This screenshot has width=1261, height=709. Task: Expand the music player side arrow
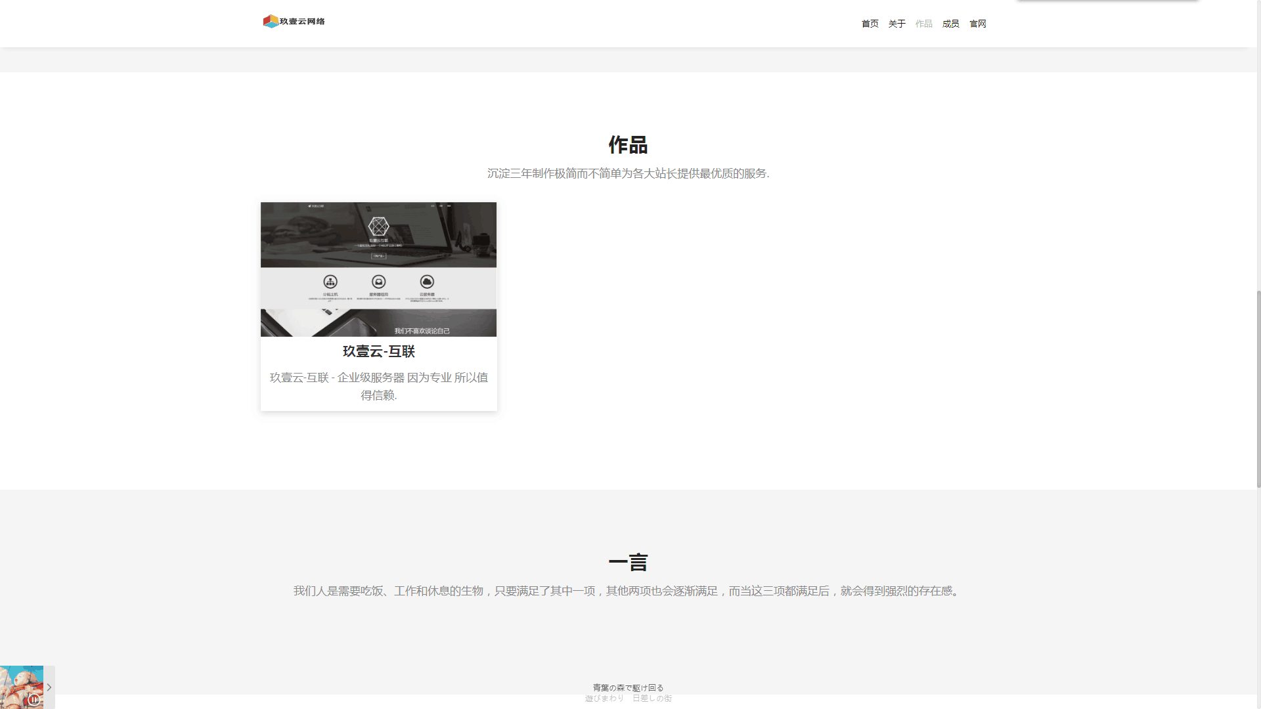coord(49,687)
